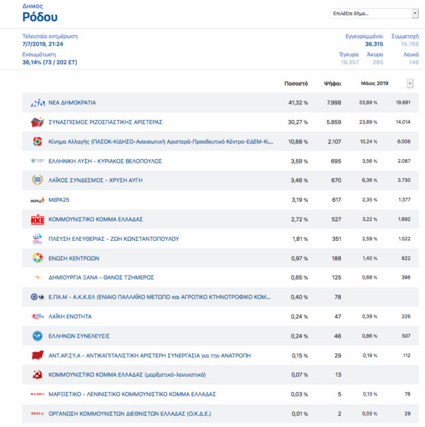The height and width of the screenshot is (427, 425).
Task: Open the ΝΕΑ ΔΗΜΟΚΡΑΤΙΑ party link
Action: point(72,103)
